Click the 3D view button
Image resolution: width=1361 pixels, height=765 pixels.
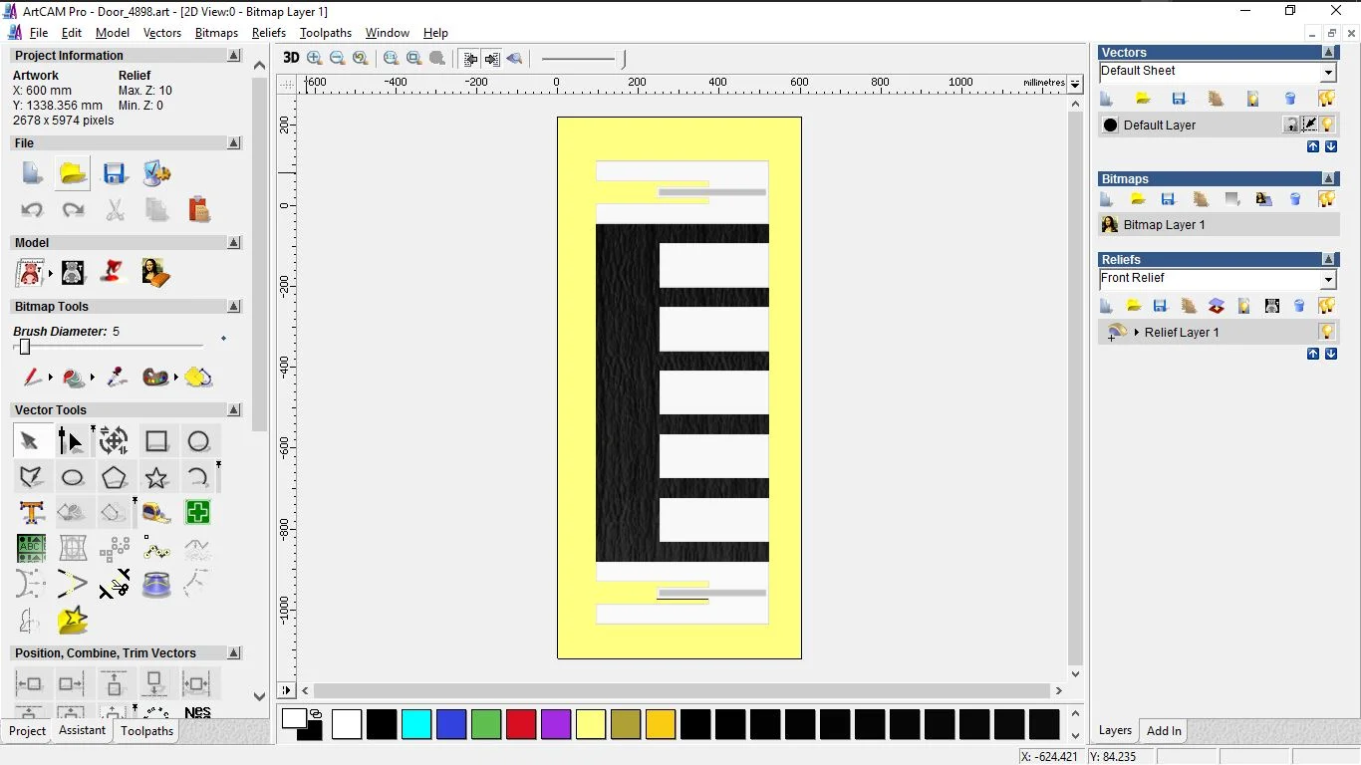pyautogui.click(x=291, y=59)
